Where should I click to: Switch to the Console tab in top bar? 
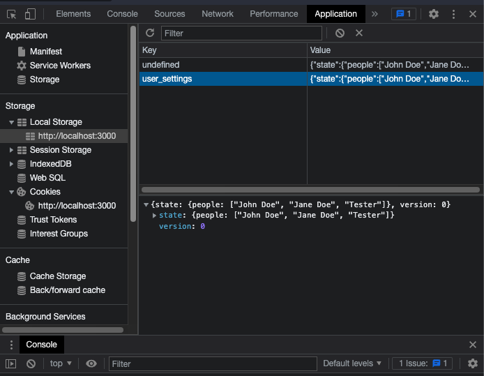[122, 14]
